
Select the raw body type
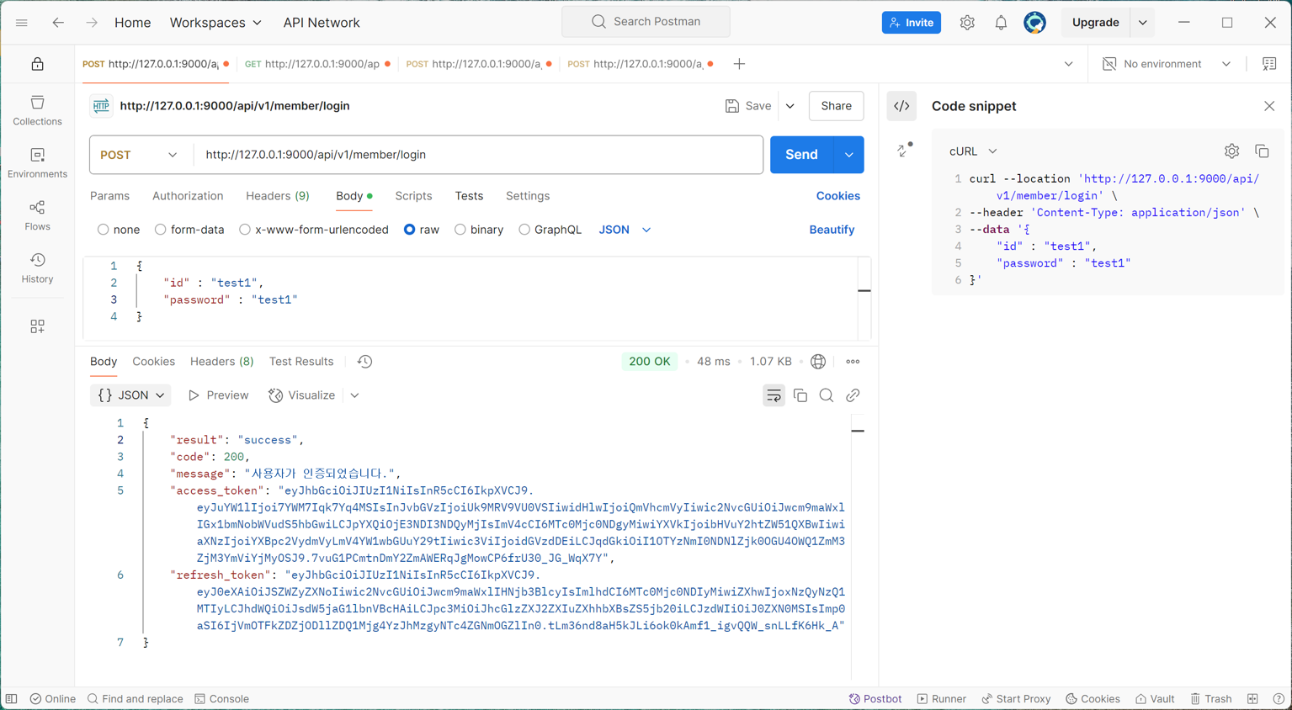[x=409, y=230]
